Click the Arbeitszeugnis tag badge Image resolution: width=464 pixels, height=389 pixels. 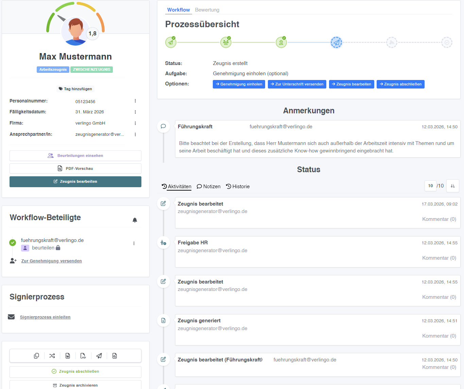tap(53, 69)
